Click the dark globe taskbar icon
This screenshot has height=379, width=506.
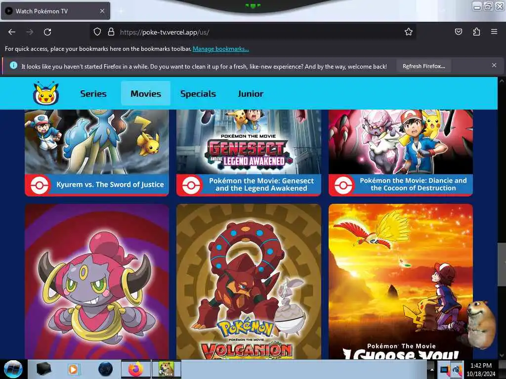(x=105, y=369)
